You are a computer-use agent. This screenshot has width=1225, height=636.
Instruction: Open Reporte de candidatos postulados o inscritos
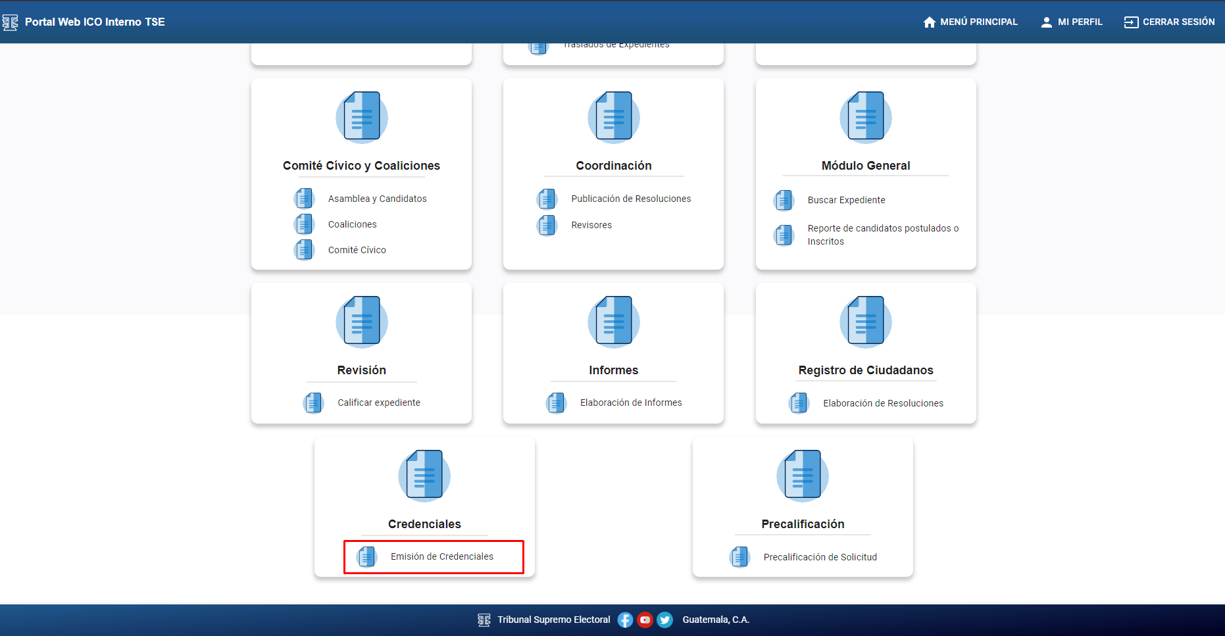pyautogui.click(x=882, y=235)
